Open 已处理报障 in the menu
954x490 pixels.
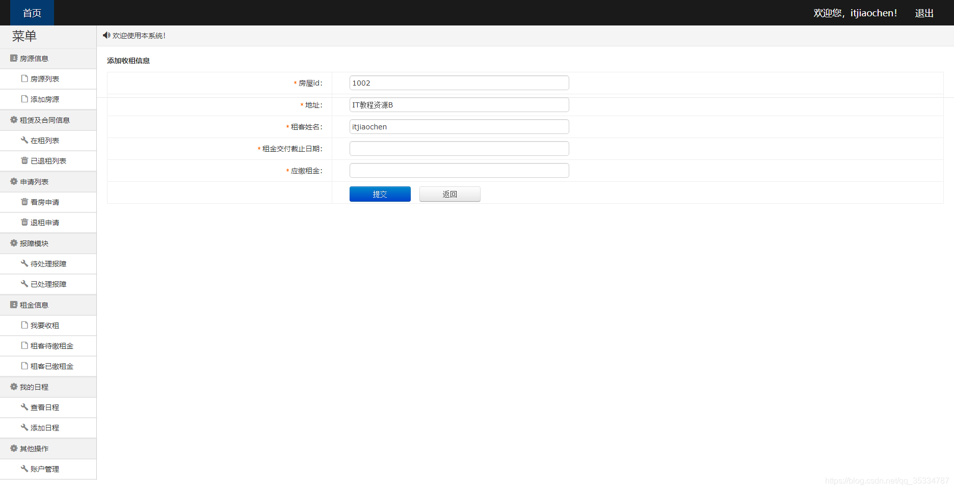(x=48, y=284)
